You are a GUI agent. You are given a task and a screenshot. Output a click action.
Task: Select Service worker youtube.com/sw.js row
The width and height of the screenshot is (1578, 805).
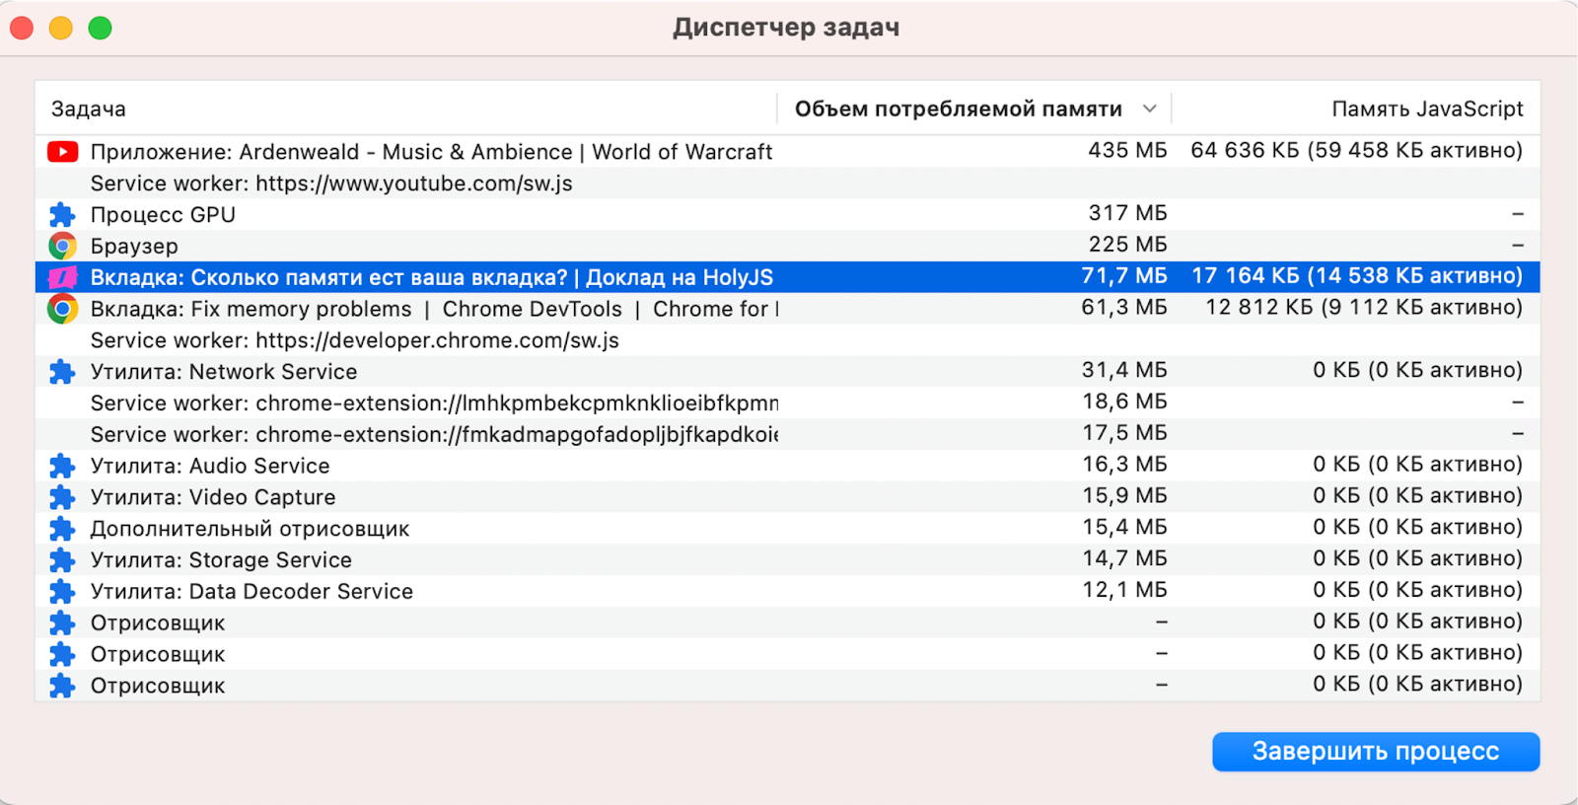click(x=787, y=183)
